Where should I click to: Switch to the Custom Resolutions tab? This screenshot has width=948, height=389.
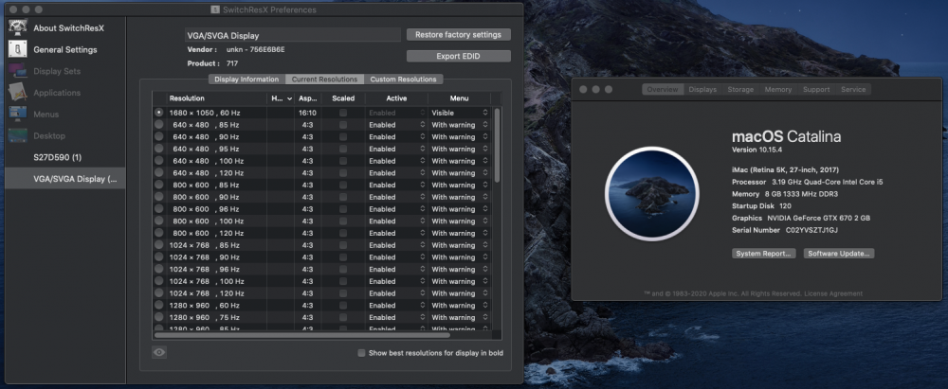point(403,80)
